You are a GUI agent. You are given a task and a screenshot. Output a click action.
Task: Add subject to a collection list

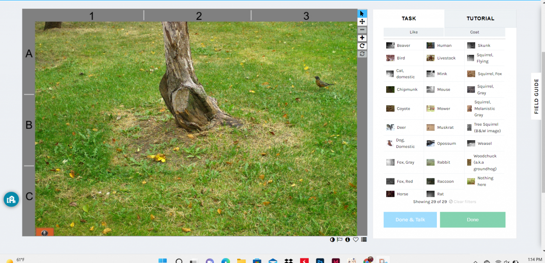364,240
